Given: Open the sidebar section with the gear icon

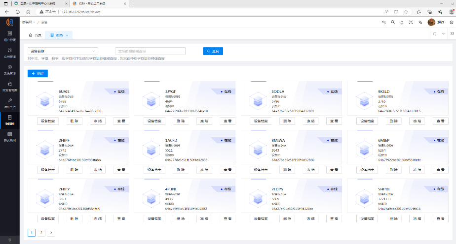Looking at the screenshot, I should [9, 69].
